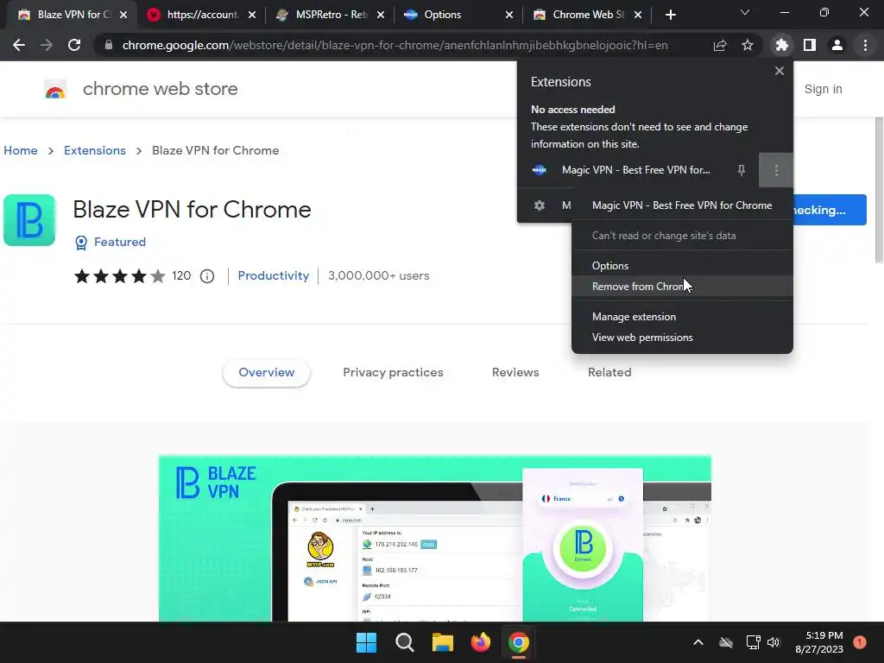Click the Blaze VPN app icon

coord(29,220)
